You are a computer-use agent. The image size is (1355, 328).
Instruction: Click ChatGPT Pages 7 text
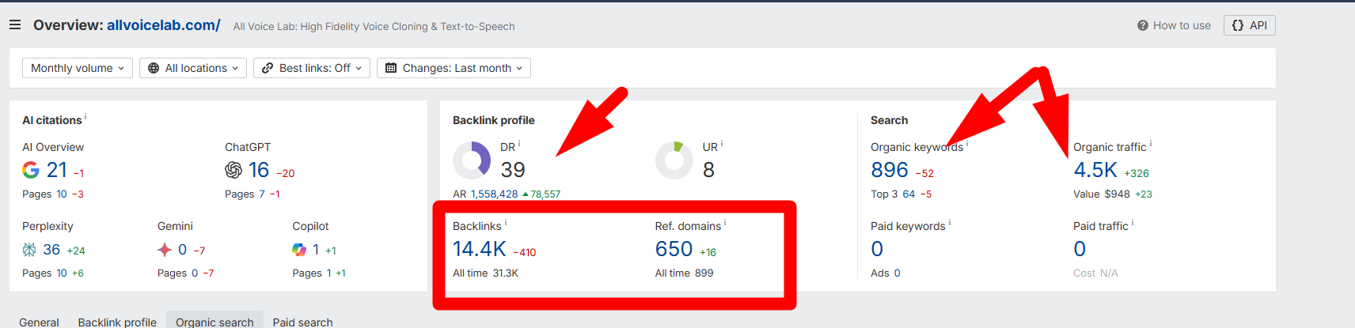point(245,194)
